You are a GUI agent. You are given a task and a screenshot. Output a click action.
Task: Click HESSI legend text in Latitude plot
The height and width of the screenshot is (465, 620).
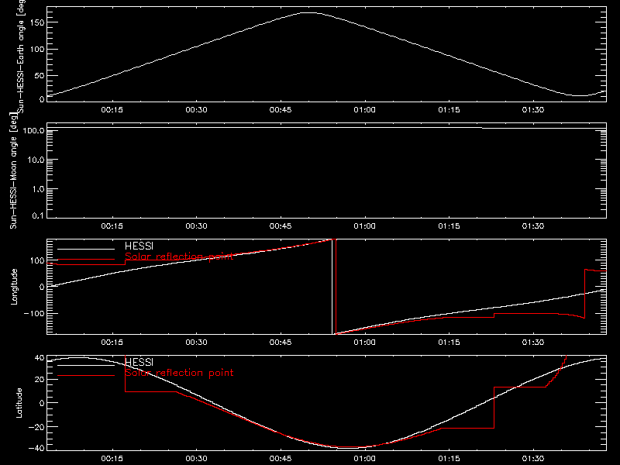pyautogui.click(x=139, y=362)
